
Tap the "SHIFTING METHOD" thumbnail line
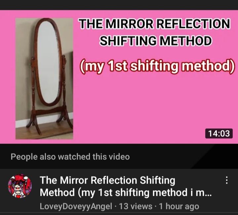click(x=156, y=41)
